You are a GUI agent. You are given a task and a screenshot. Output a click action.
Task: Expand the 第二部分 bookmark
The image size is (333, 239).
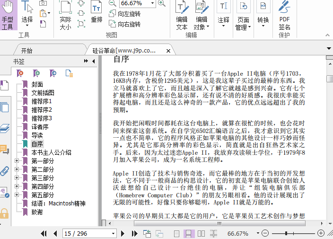point(17,169)
